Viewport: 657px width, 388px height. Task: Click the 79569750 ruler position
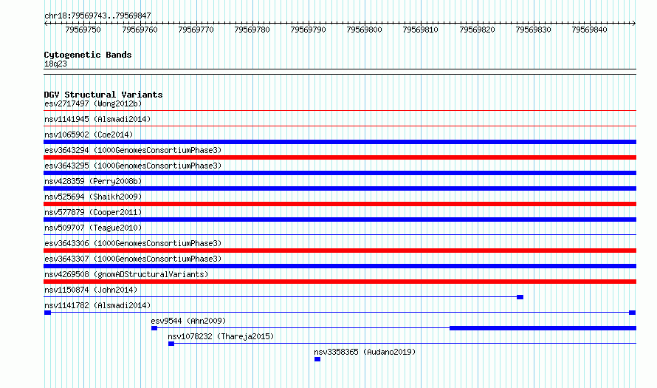click(x=83, y=30)
